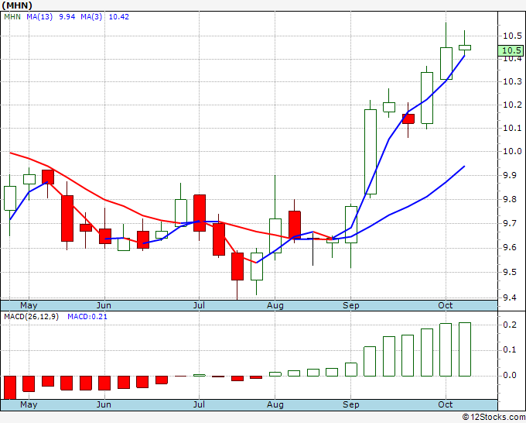This screenshot has width=526, height=423.
Task: Click the MACD:0.21 value label
Action: (x=87, y=317)
